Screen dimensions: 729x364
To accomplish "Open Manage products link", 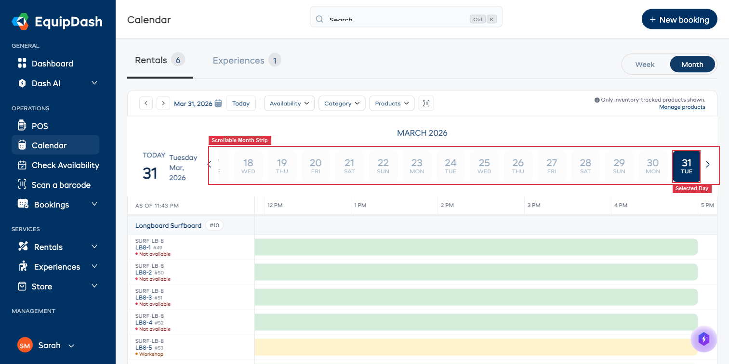I will coord(682,106).
